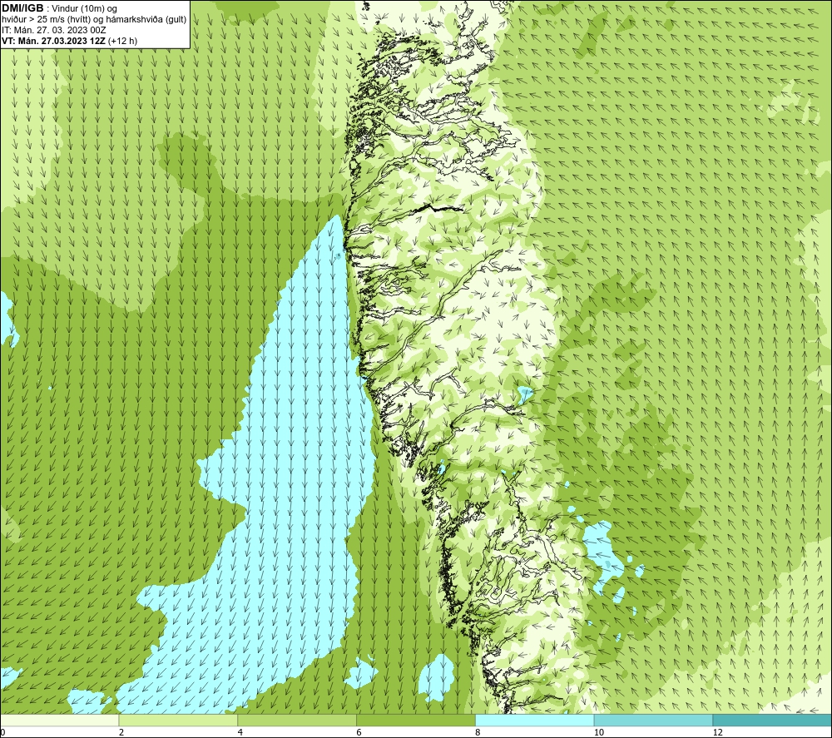Screen dimensions: 832x738
Task: Click the 'DMI/IGB : Vindur (10m) og' title line
Action: tap(60, 8)
